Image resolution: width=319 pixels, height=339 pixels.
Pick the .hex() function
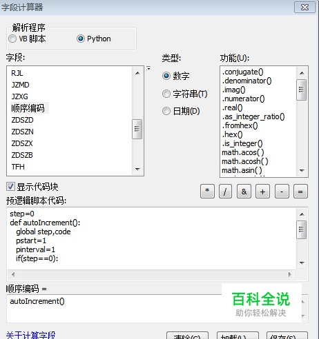(x=232, y=134)
